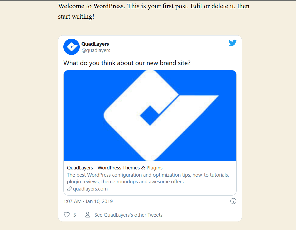Expand the tweet timestamp details

[88, 201]
